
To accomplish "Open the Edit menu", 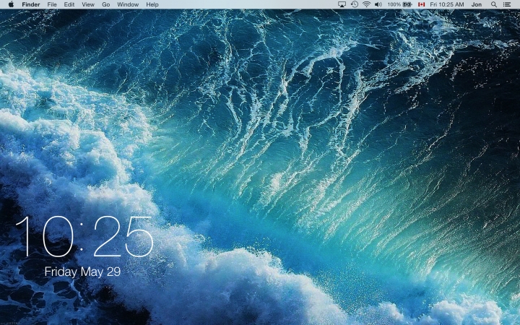I will pyautogui.click(x=69, y=4).
